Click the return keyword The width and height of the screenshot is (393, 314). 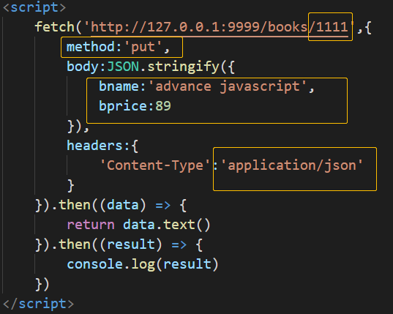tap(91, 225)
